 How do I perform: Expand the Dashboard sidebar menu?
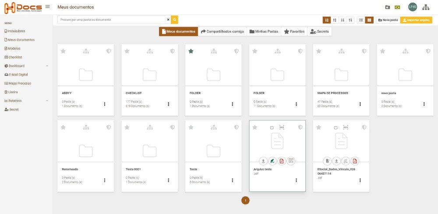click(x=26, y=66)
